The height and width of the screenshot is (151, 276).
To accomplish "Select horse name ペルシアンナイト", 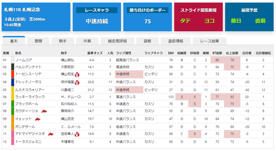I will pos(28,67).
